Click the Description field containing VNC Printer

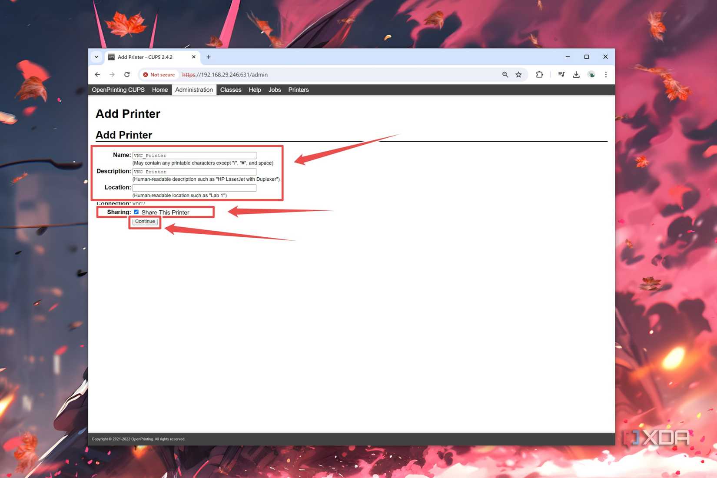click(194, 172)
